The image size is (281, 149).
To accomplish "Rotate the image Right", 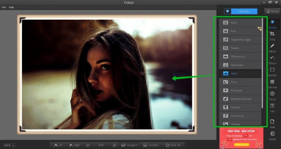I will [x=75, y=145].
